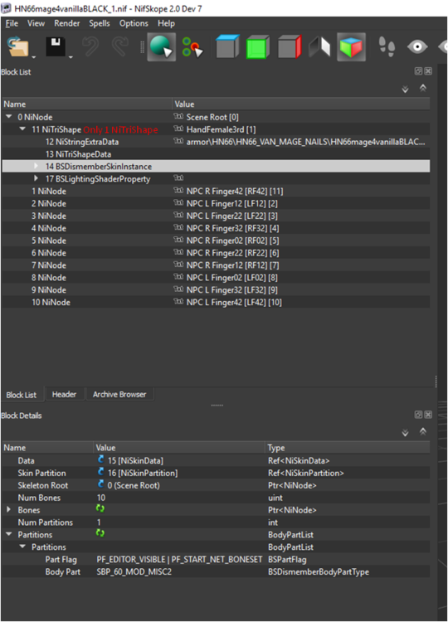The image size is (448, 622).
Task: Click the SBP_60_MOD_MISC2 Body Part value
Action: pos(134,571)
